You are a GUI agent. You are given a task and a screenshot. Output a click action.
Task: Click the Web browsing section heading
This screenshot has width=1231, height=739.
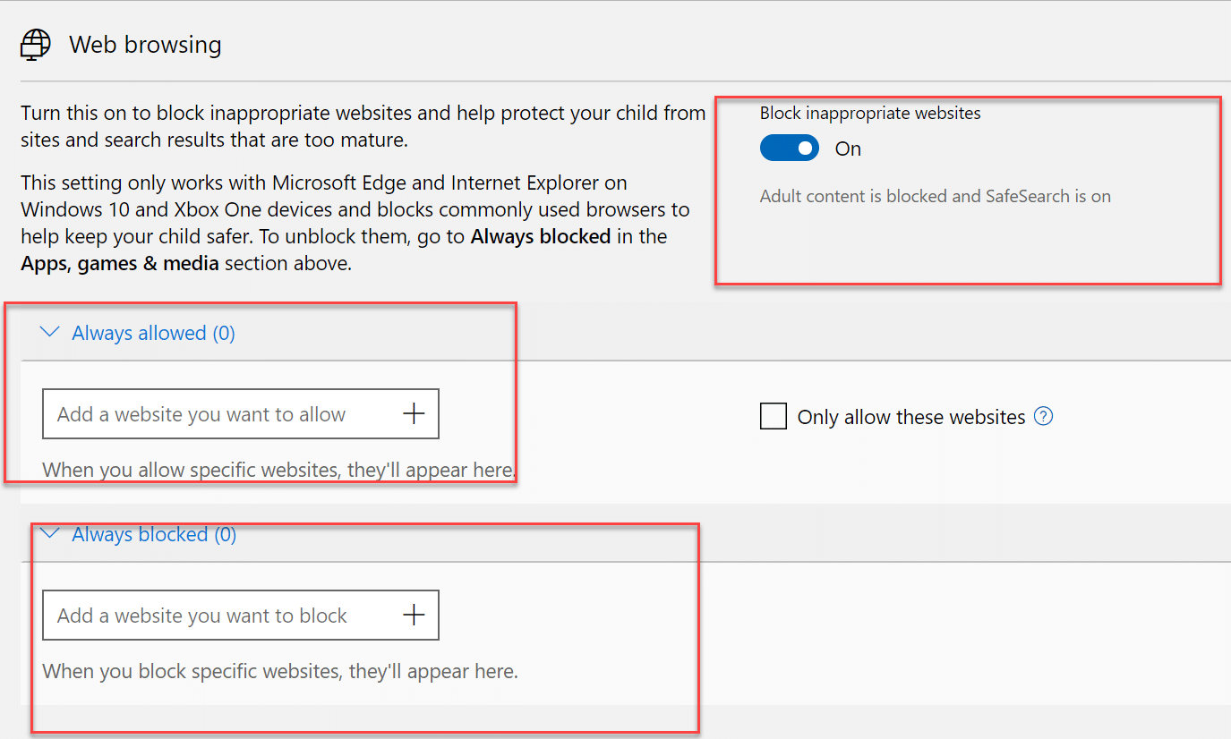tap(145, 45)
